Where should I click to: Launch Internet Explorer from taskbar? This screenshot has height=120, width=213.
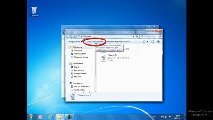[x=50, y=117]
